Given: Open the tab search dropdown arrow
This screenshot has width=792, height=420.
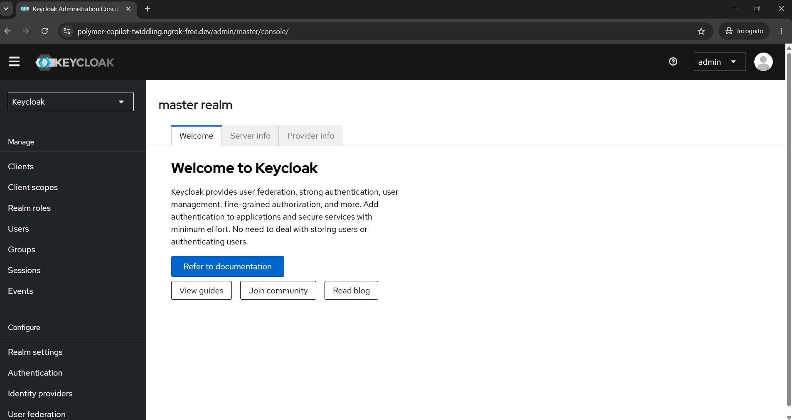Looking at the screenshot, I should click(6, 9).
